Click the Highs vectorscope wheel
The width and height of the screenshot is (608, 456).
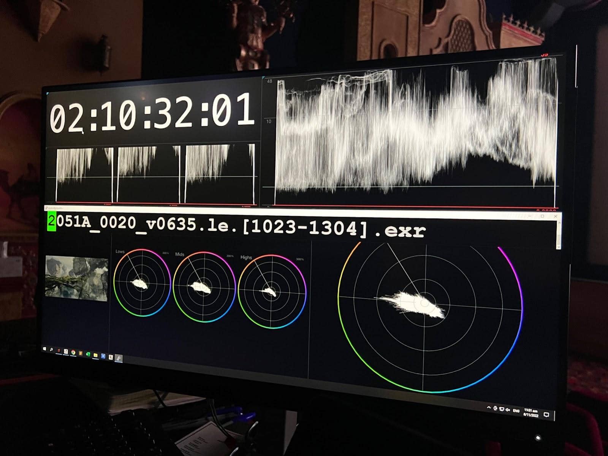pyautogui.click(x=272, y=291)
